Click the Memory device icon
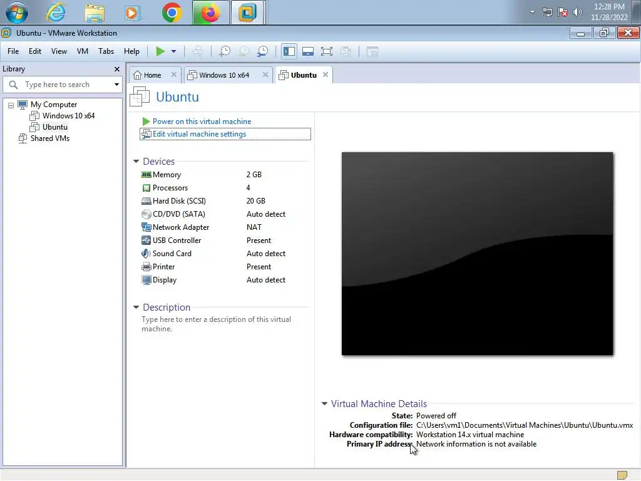This screenshot has width=641, height=481. pyautogui.click(x=146, y=175)
